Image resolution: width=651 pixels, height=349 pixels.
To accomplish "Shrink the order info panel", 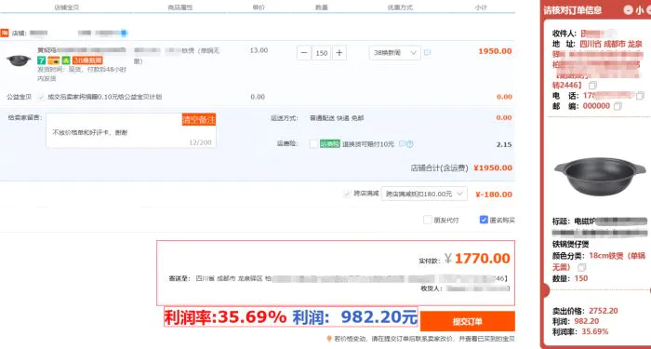I will tap(629, 10).
